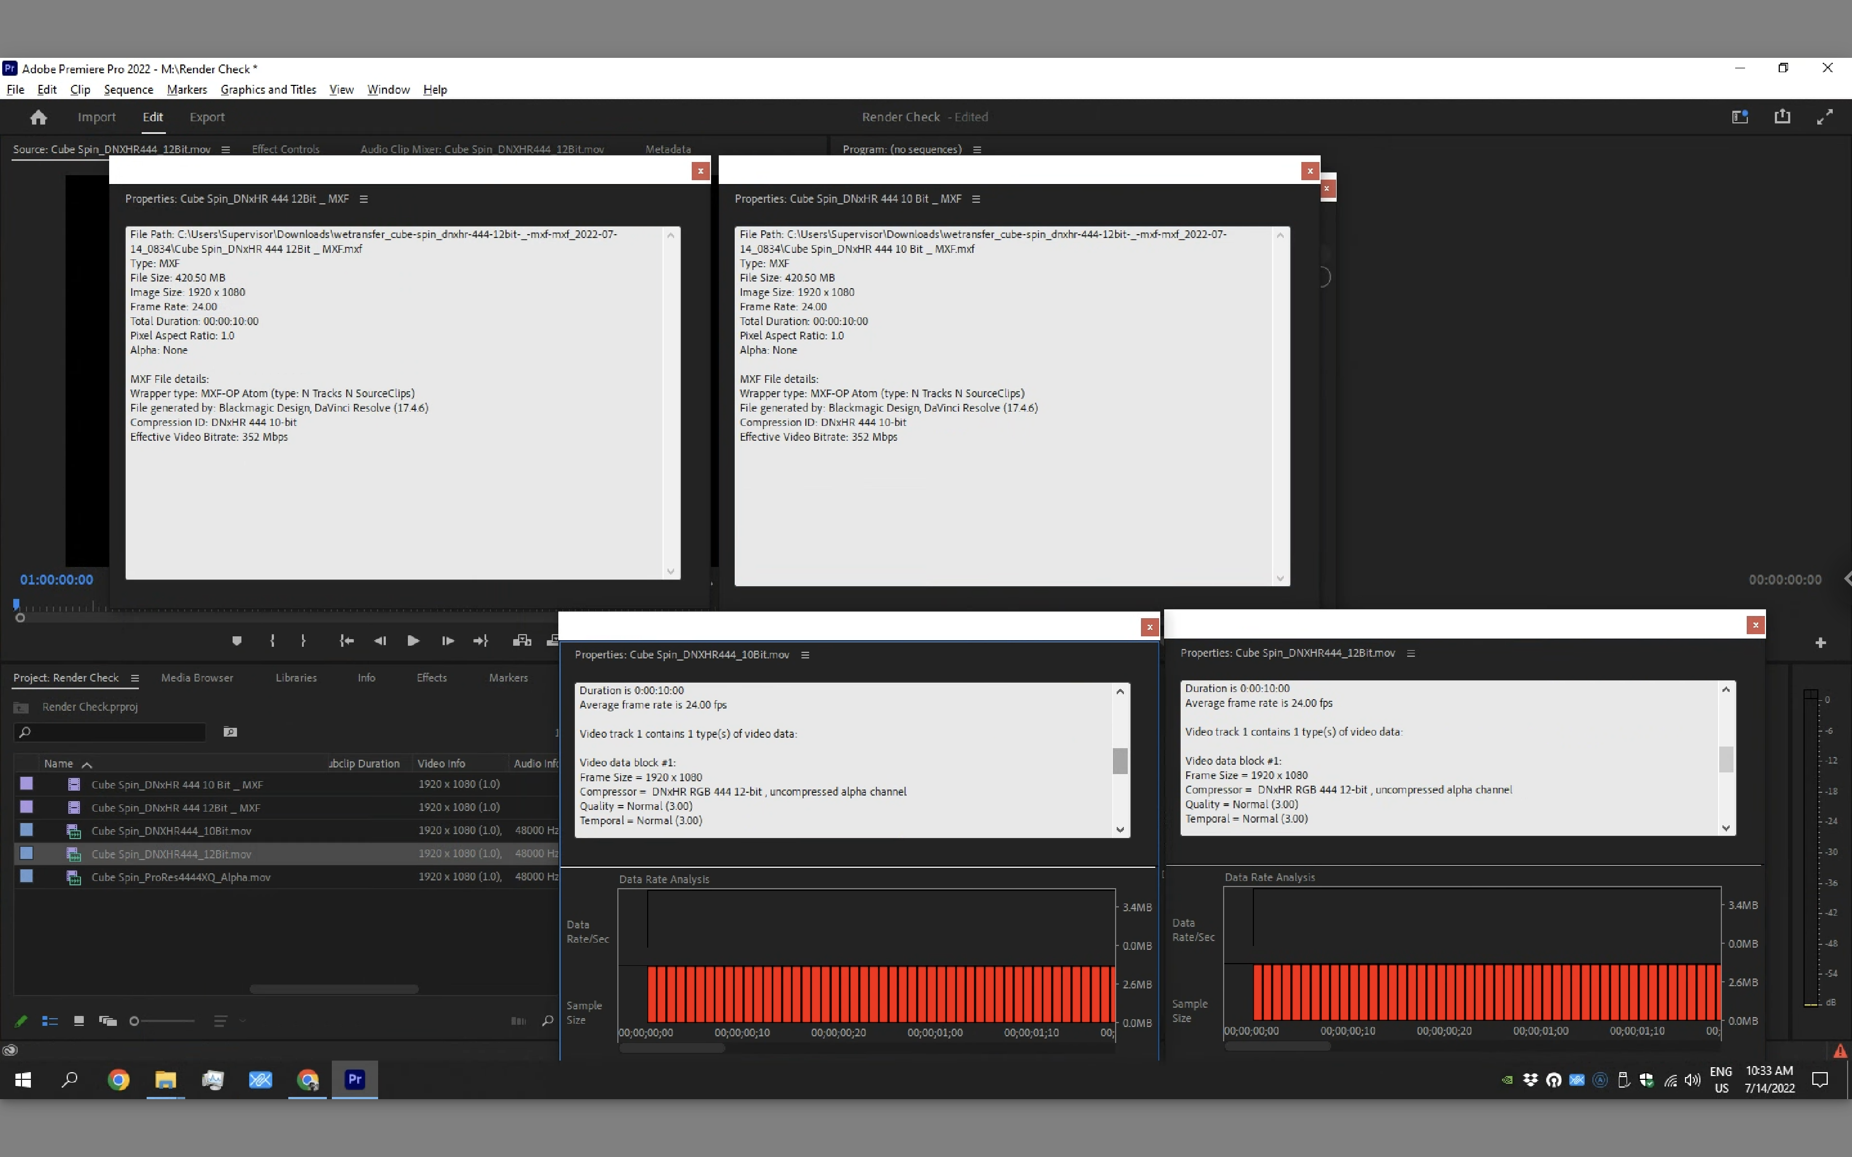Viewport: 1852px width, 1157px height.
Task: Switch to the Media Browser tab
Action: pos(197,678)
